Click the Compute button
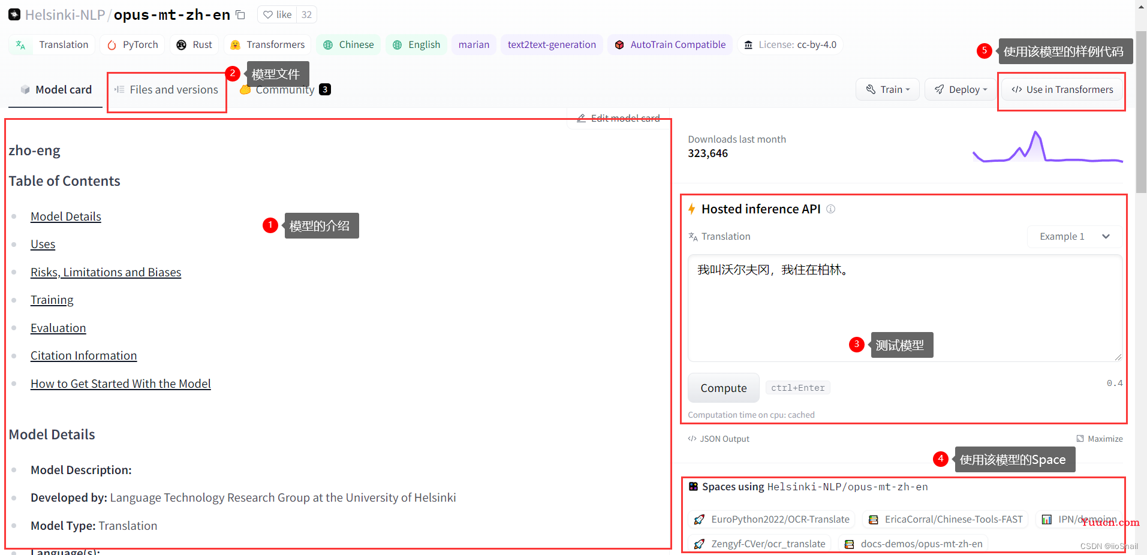This screenshot has width=1147, height=555. [724, 388]
